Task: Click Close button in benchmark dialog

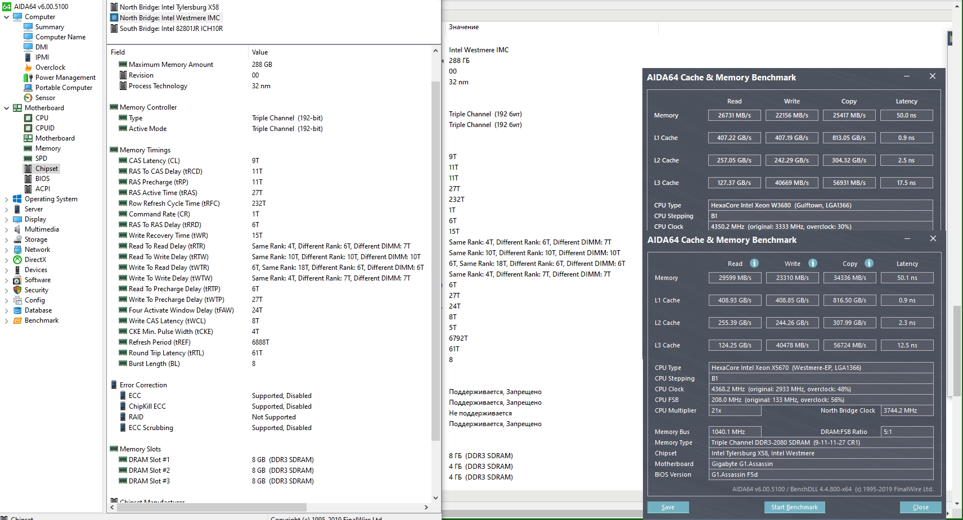Action: (920, 507)
